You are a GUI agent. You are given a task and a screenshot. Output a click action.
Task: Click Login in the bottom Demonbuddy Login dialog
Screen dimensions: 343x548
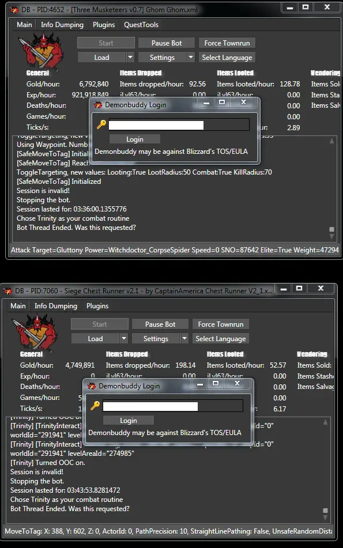[129, 421]
